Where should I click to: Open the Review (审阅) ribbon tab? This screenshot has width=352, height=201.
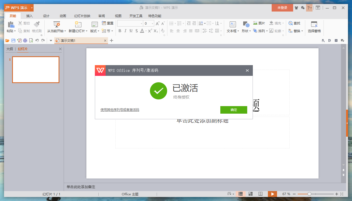point(102,16)
